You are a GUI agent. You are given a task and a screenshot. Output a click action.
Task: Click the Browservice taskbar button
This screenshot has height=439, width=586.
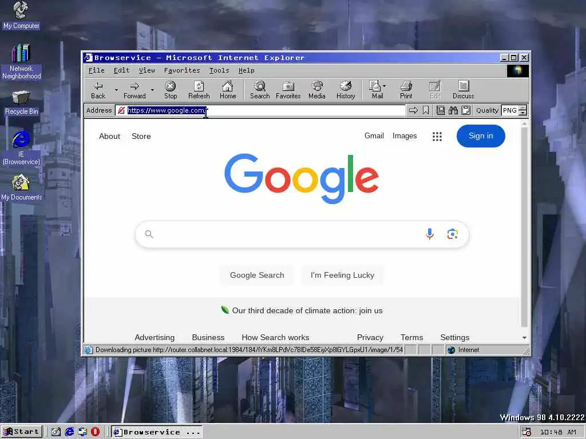pos(157,432)
